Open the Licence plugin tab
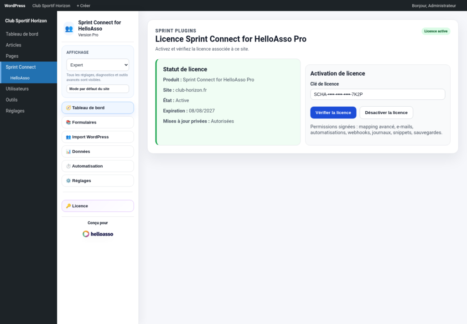 tap(98, 206)
